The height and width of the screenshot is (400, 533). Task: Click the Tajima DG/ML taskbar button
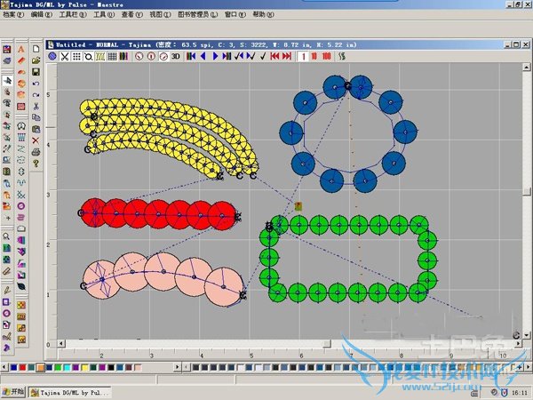69,393
